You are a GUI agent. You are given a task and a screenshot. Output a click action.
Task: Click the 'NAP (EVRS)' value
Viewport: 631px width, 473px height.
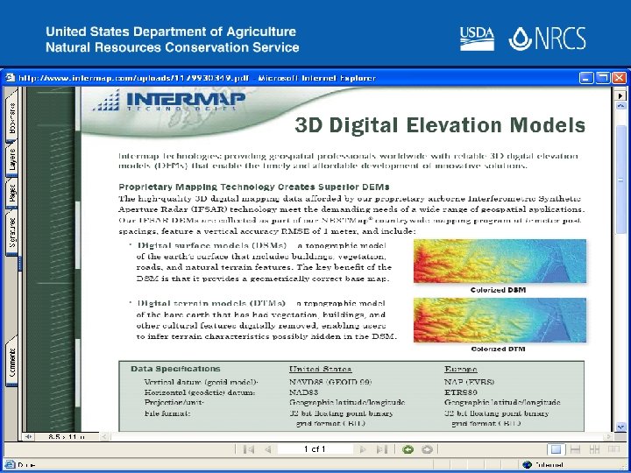pos(469,382)
